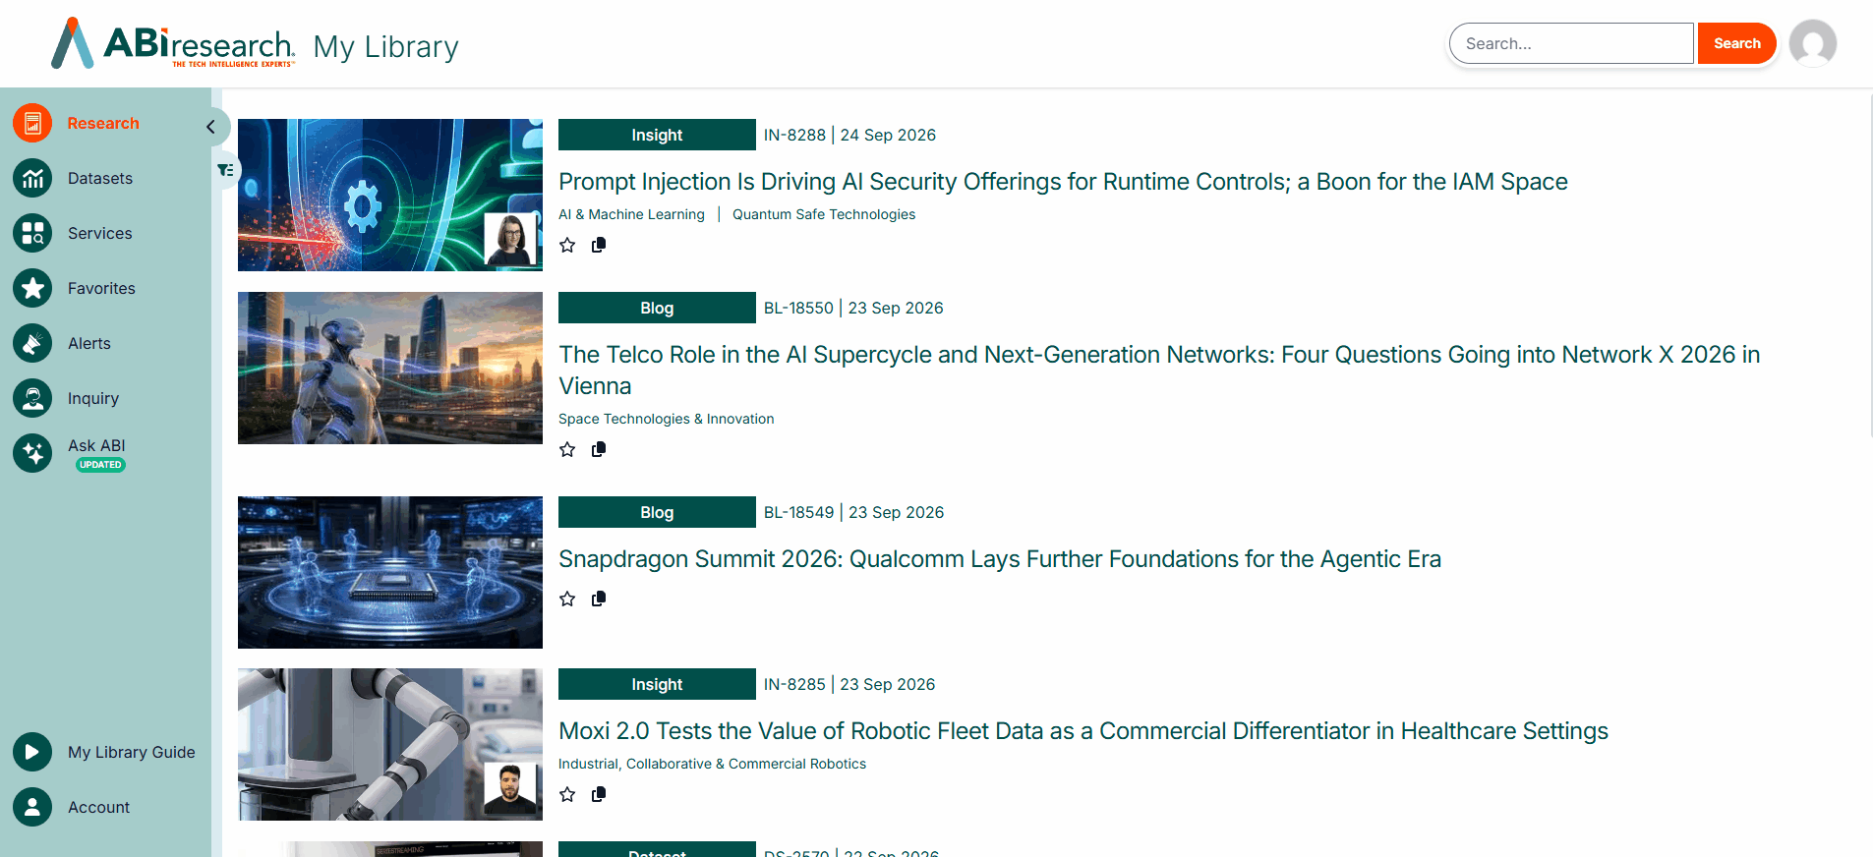Click the orange Search button
The image size is (1873, 857).
(1737, 43)
